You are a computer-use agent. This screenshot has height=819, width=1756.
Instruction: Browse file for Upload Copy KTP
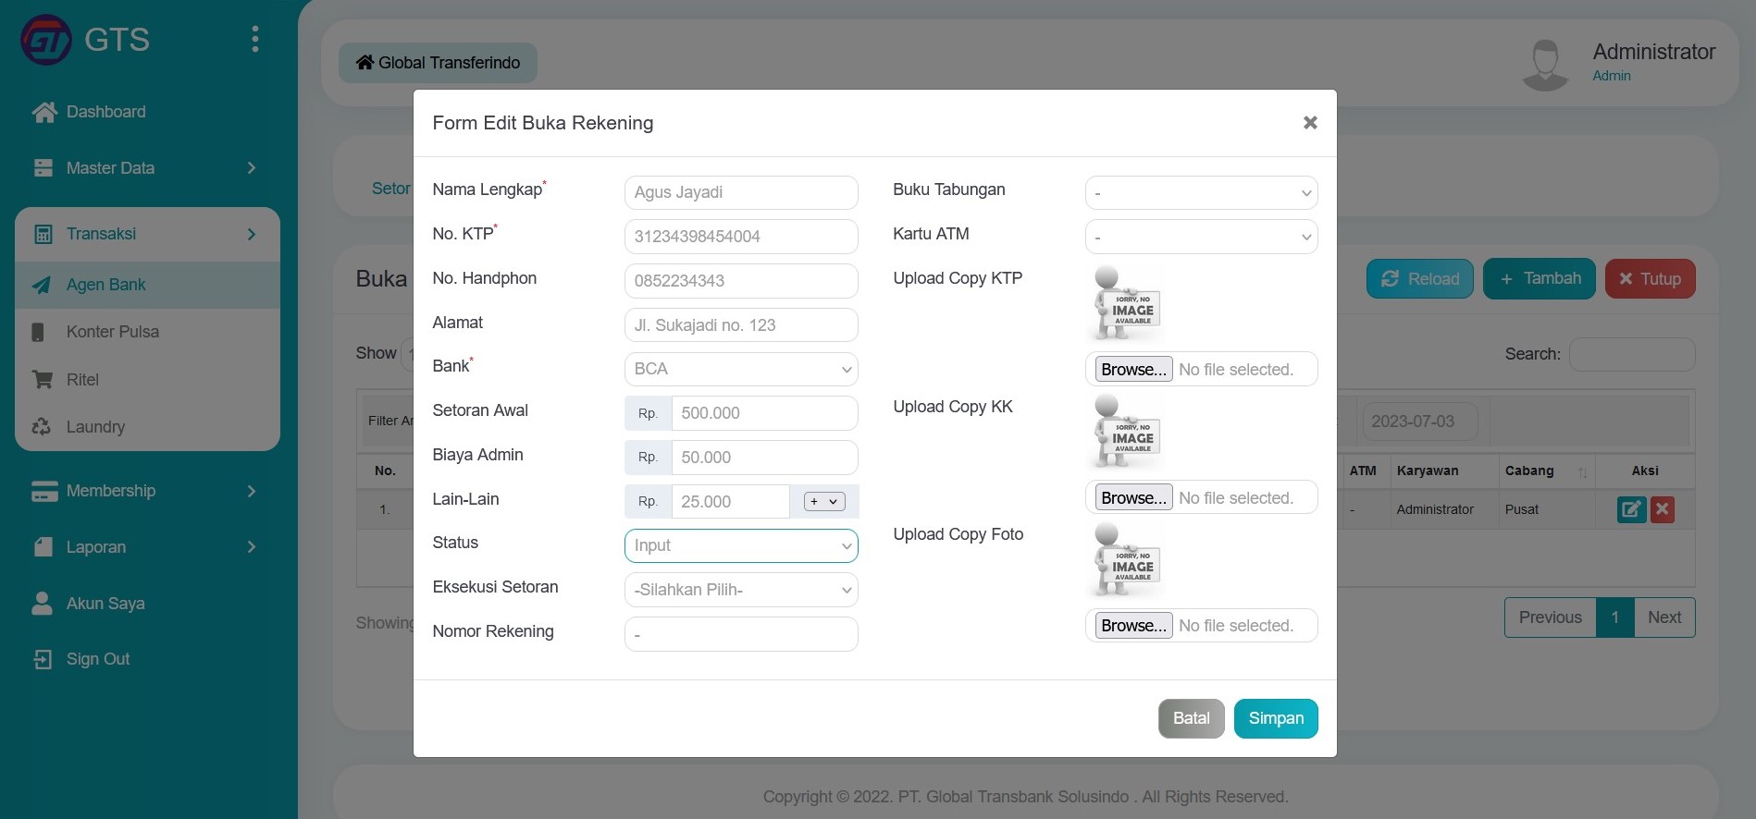point(1133,370)
